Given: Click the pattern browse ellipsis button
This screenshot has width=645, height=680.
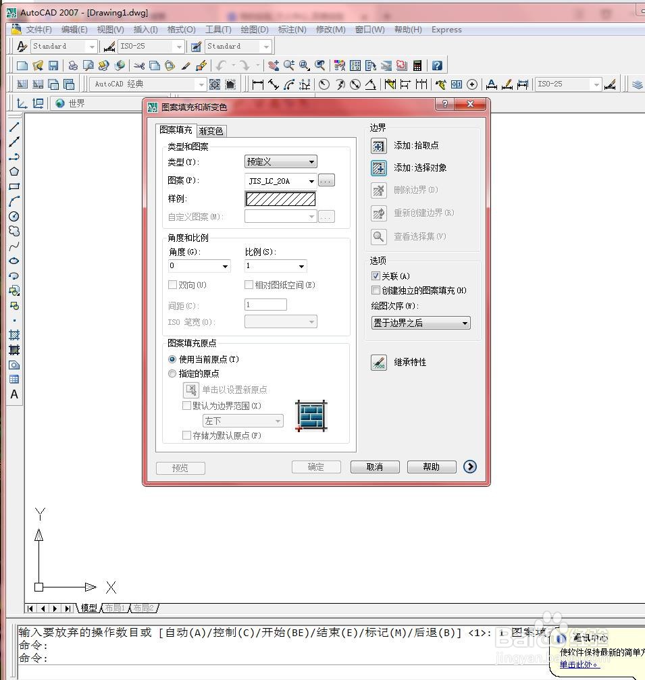Looking at the screenshot, I should tap(327, 180).
